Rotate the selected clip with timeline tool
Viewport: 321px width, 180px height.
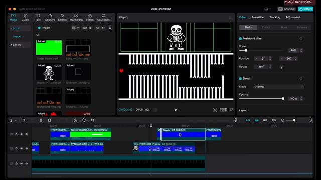pos(84,120)
